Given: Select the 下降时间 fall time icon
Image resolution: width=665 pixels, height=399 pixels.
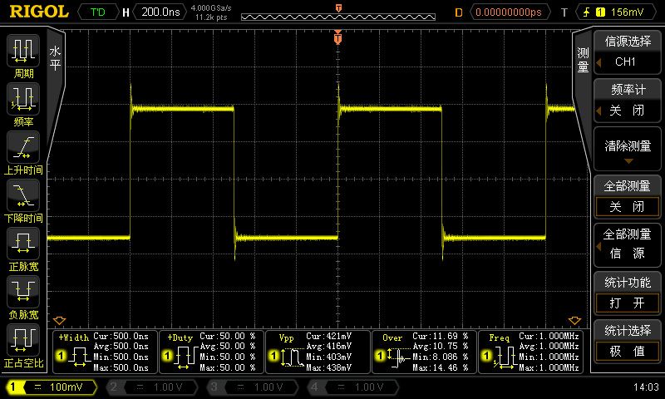Looking at the screenshot, I should point(22,199).
